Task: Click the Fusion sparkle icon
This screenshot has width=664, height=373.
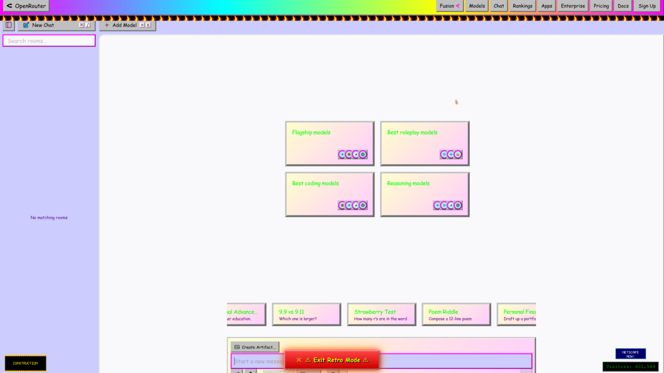Action: pyautogui.click(x=458, y=6)
